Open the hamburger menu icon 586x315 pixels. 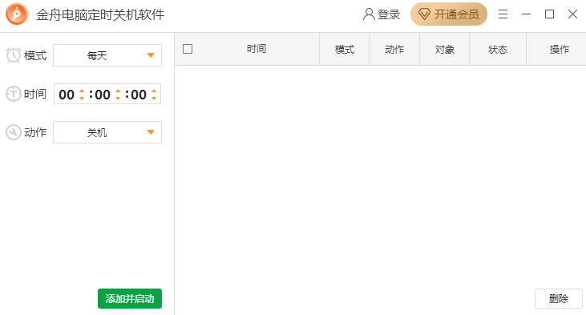(503, 14)
